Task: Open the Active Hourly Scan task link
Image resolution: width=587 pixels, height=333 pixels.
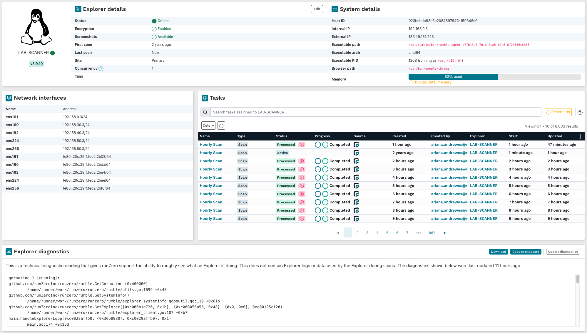Action: coord(211,153)
